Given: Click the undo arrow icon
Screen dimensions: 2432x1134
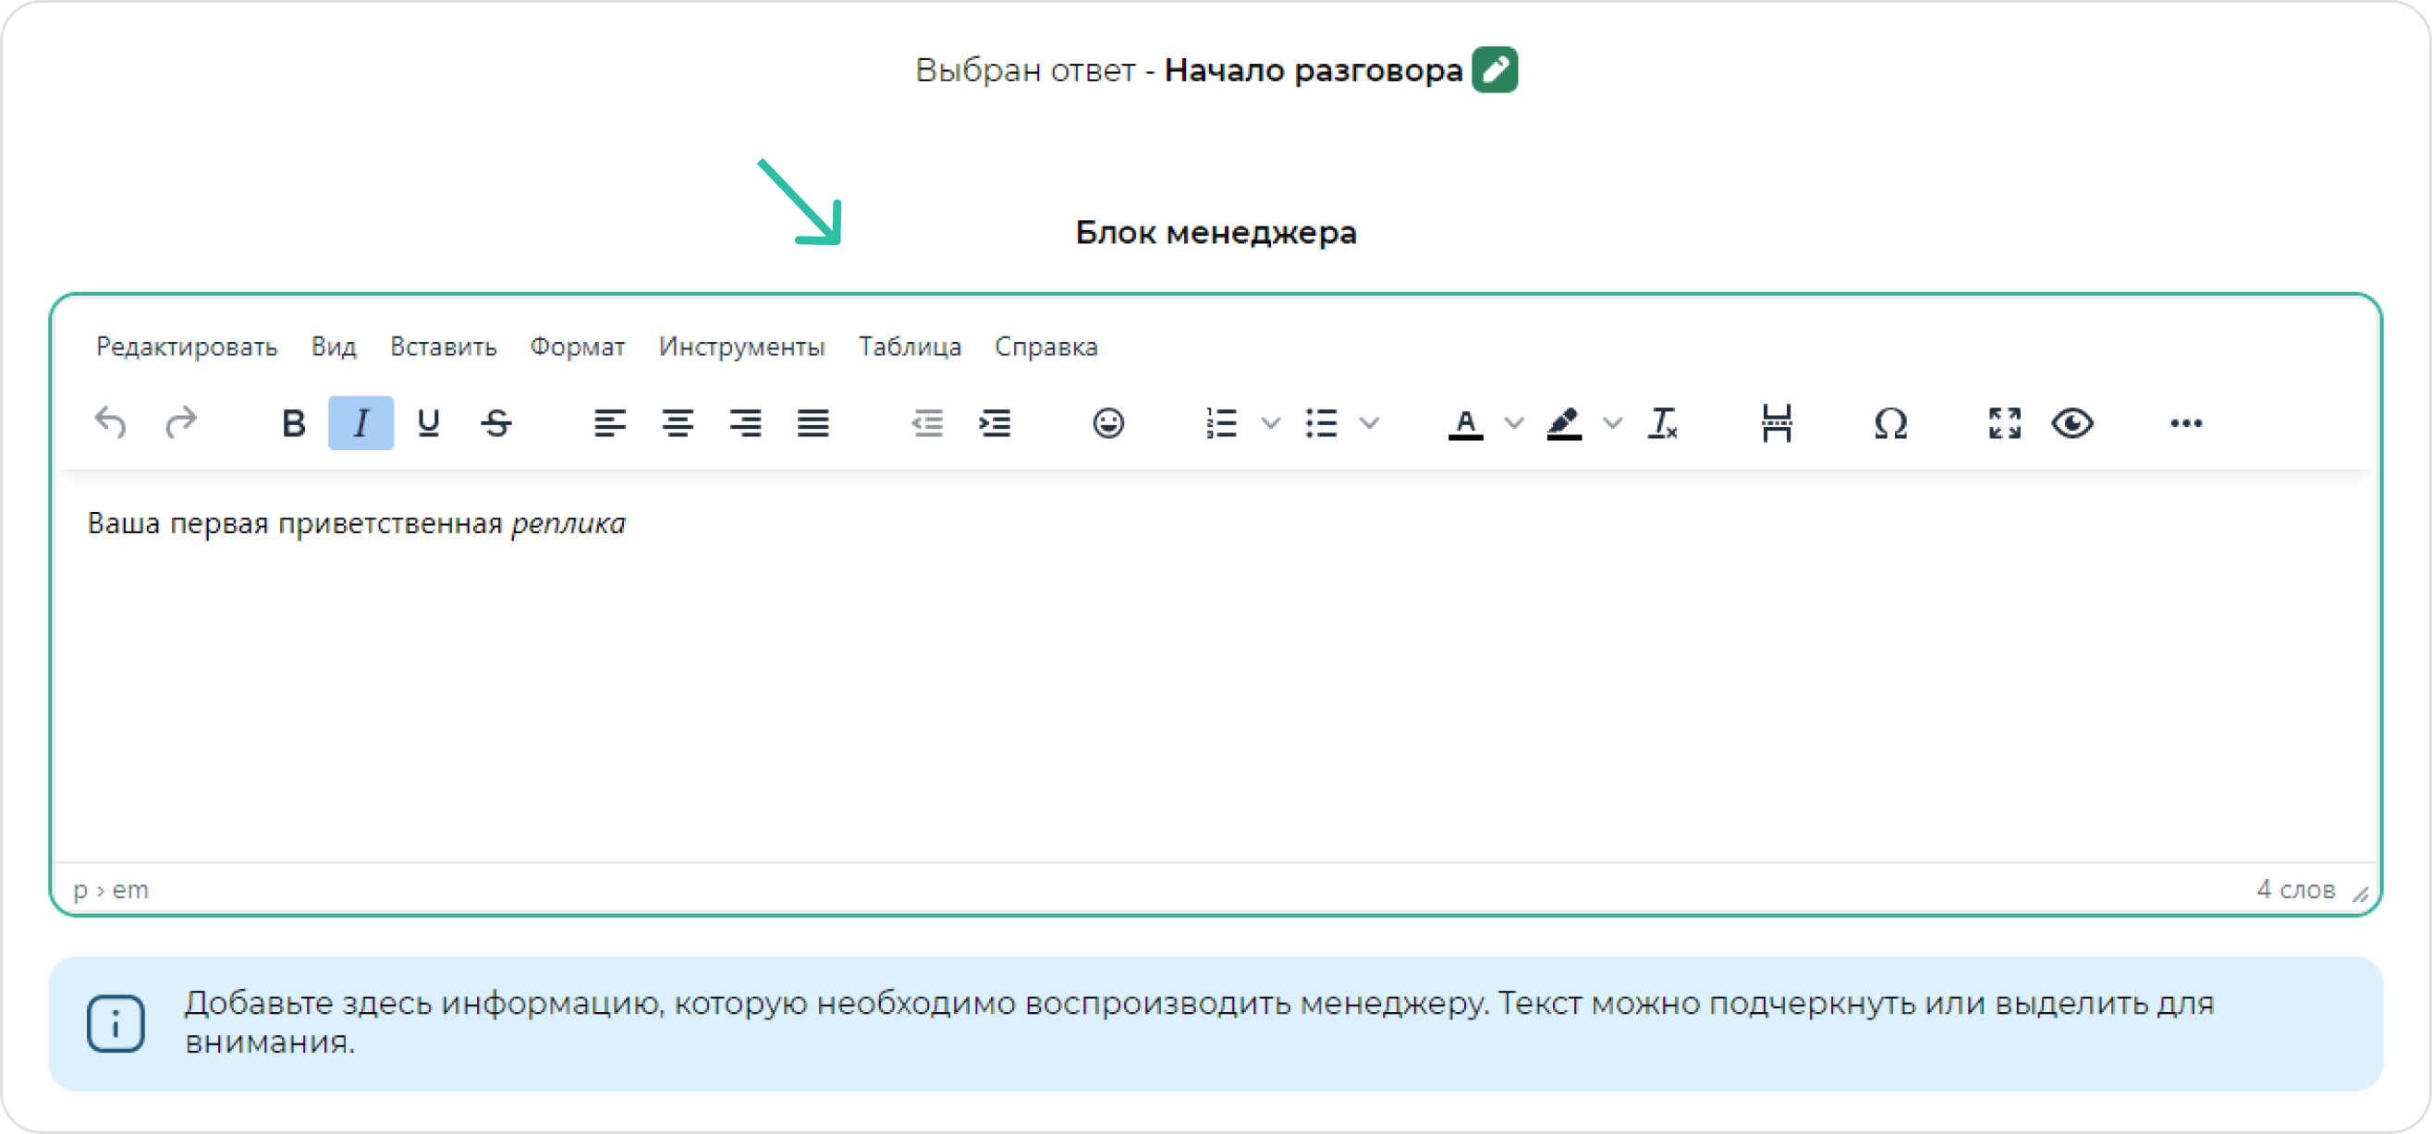Looking at the screenshot, I should click(110, 422).
